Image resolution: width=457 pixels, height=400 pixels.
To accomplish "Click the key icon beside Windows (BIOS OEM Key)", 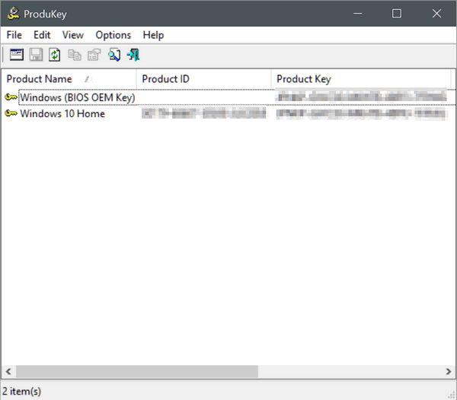I will pyautogui.click(x=11, y=97).
